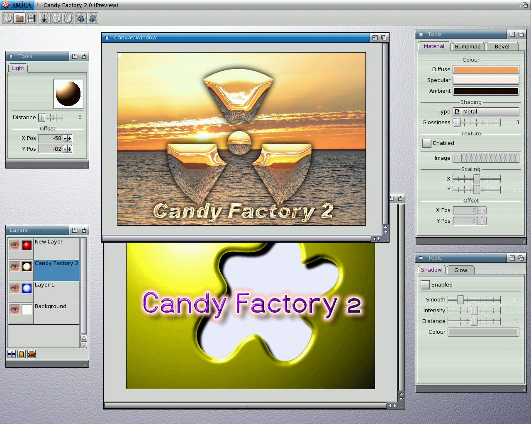Save the project with the floppy disk icon
The height and width of the screenshot is (424, 531).
point(32,18)
